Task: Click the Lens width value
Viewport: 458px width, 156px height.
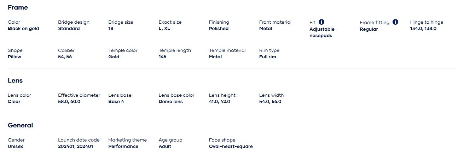Action: (270, 102)
